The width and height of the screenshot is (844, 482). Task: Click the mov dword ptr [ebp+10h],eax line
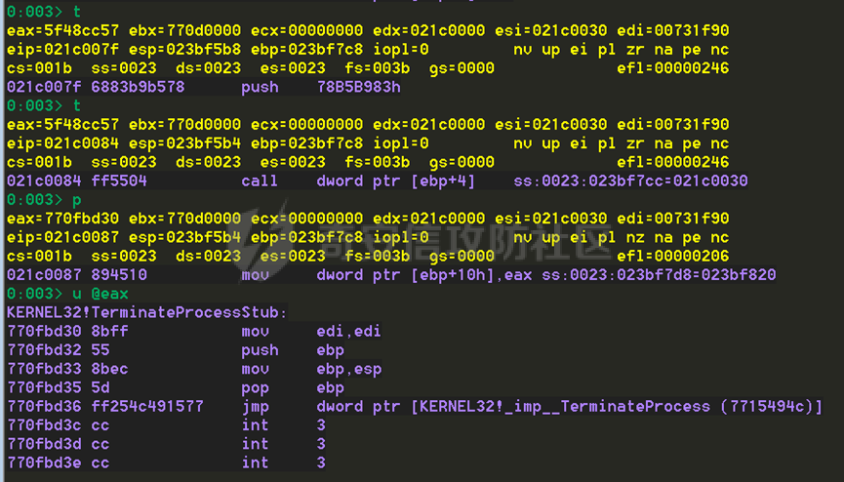(391, 274)
